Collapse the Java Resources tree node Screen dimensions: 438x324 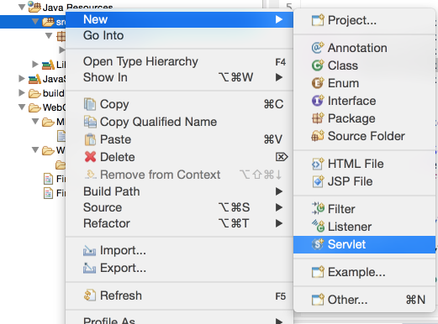tap(22, 7)
